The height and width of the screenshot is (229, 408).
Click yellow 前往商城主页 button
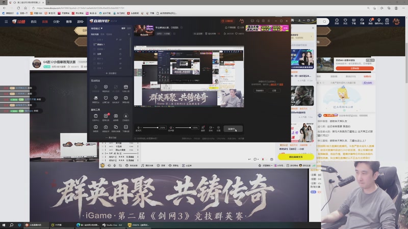click(296, 157)
